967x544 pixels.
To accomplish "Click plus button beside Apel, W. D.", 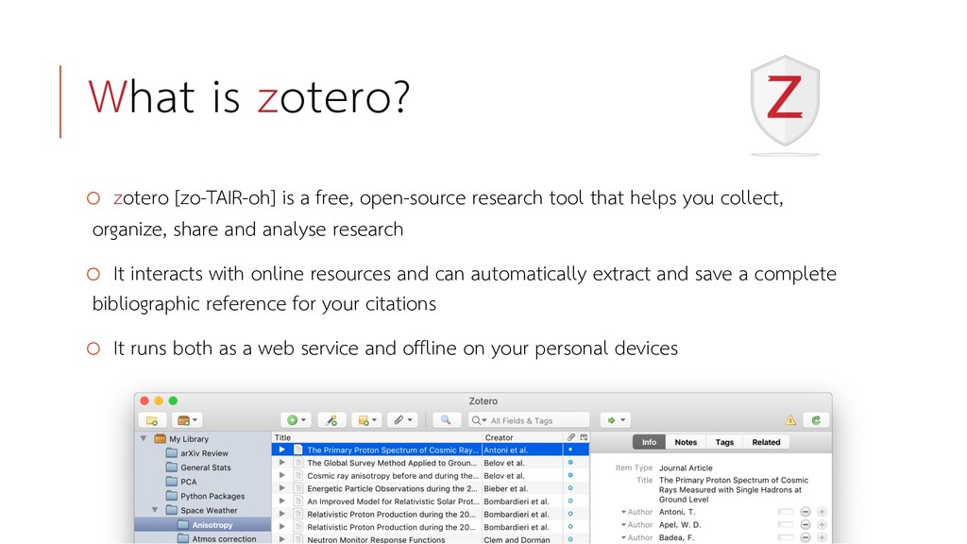I will (x=822, y=525).
